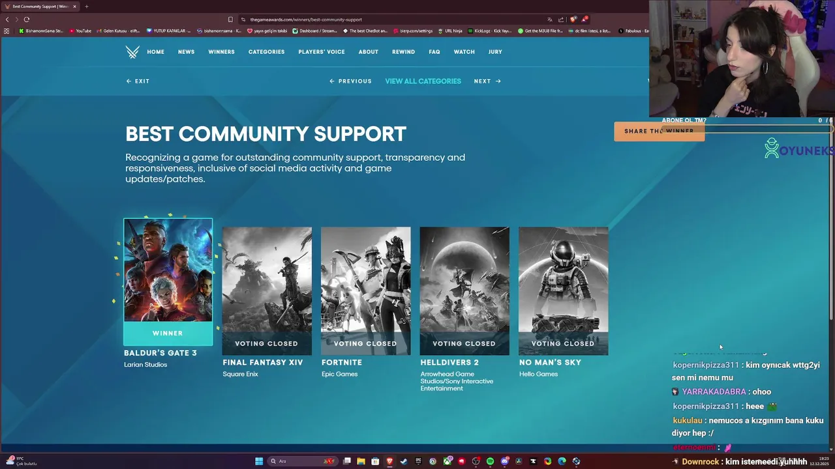Click the bookmark icon in address bar
This screenshot has height=469, width=835.
point(230,20)
